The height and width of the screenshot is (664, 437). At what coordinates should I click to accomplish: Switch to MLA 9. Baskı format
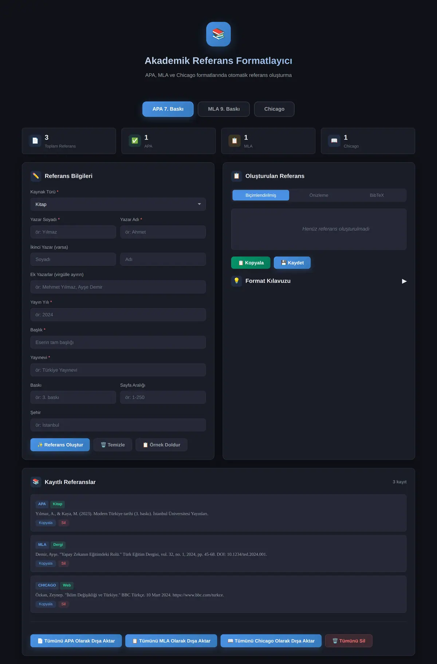tap(224, 109)
